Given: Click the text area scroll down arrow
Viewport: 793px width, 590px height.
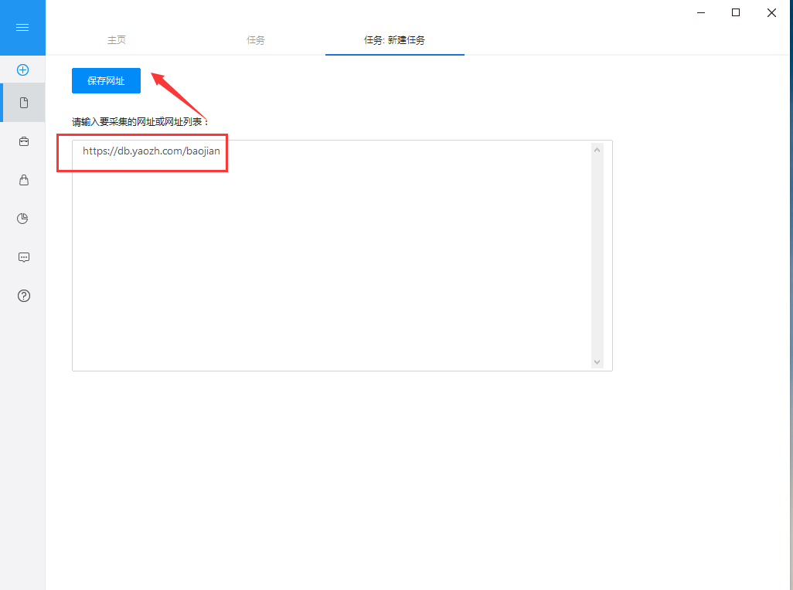Looking at the screenshot, I should (x=597, y=361).
